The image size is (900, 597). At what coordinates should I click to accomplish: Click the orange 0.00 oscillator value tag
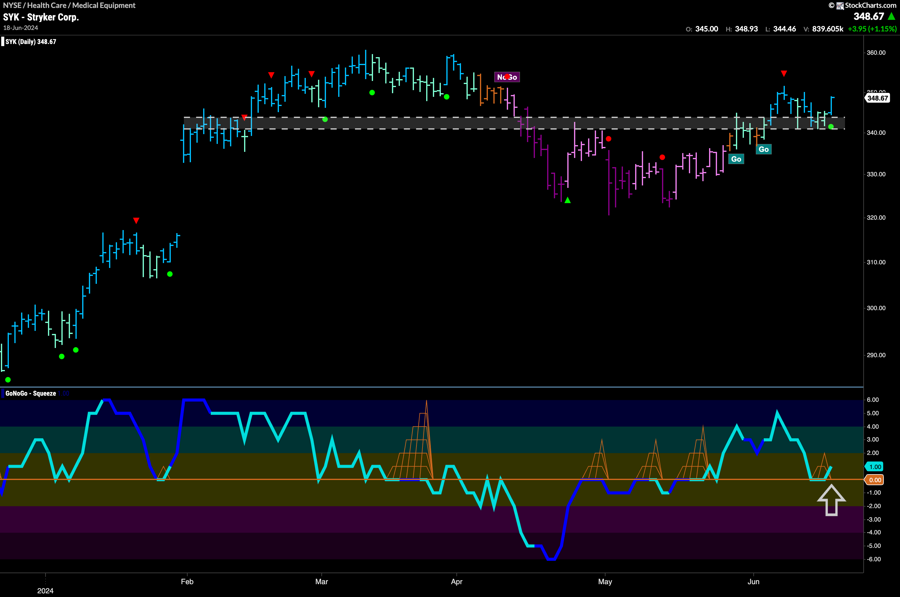coord(874,480)
